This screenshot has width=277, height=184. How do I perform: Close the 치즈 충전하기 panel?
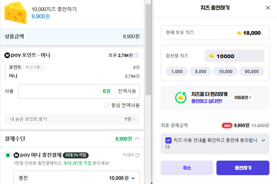(268, 8)
